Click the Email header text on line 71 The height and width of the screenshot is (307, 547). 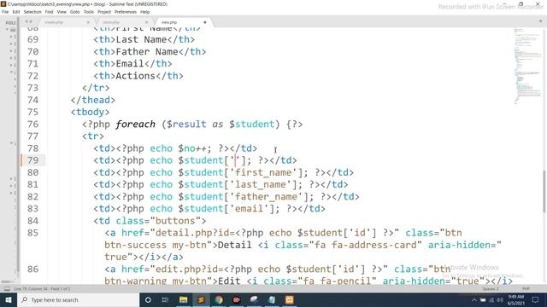tap(130, 64)
